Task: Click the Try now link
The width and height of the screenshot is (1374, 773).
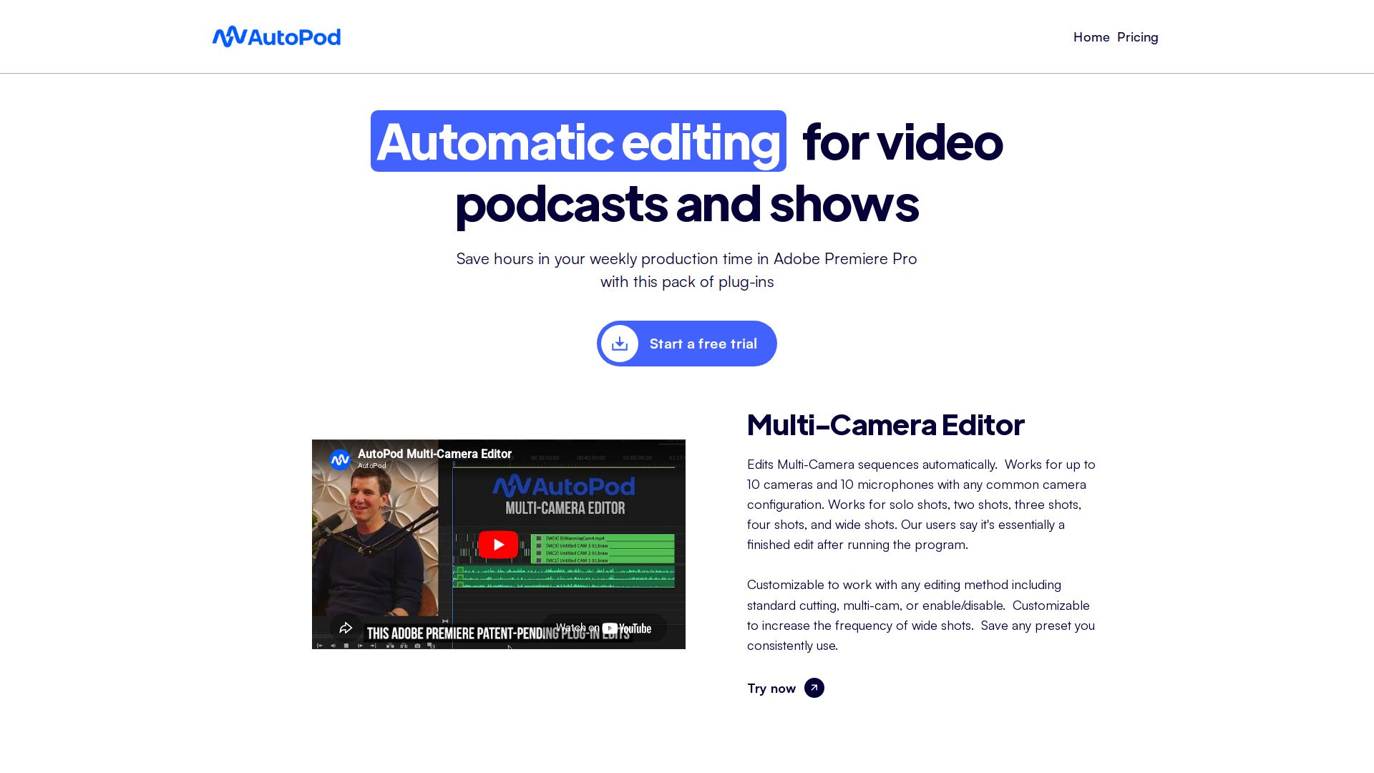Action: [771, 689]
